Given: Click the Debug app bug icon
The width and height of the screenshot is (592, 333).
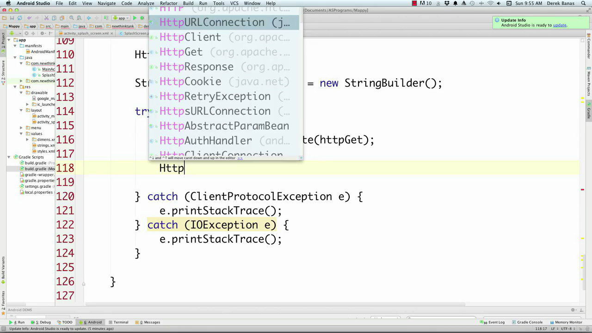Looking at the screenshot, I should [142, 18].
